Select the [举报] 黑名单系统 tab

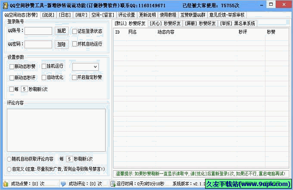coord(237,24)
